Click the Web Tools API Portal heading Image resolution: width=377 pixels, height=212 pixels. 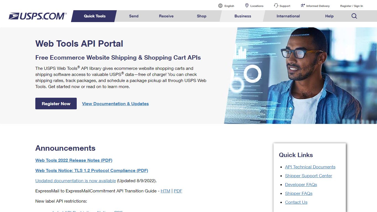click(x=79, y=43)
